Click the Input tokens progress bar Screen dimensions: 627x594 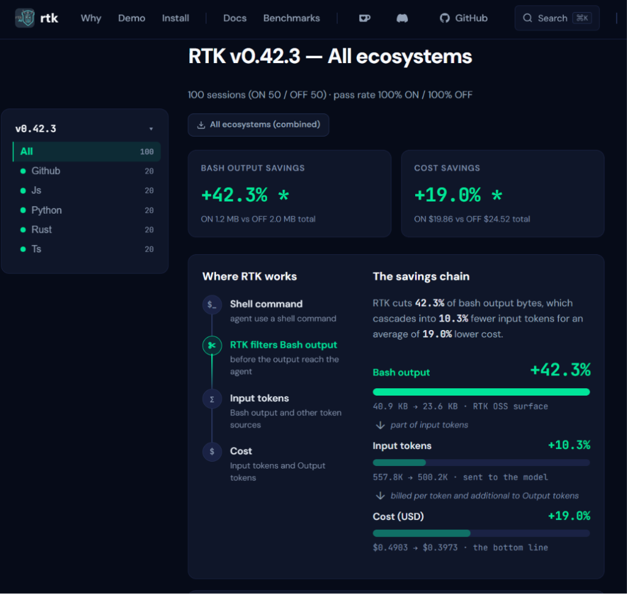[481, 463]
